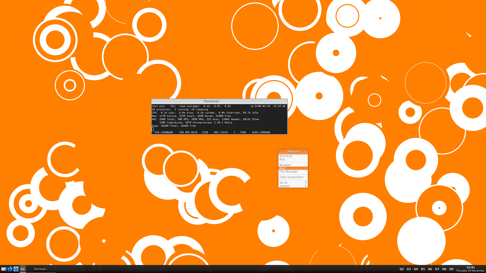486x273 pixels.
Task: Switch to workspace 08
Action: 444,269
